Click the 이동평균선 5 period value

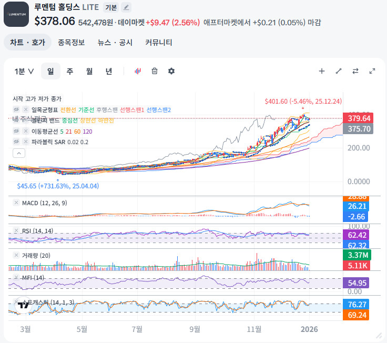click(x=62, y=132)
